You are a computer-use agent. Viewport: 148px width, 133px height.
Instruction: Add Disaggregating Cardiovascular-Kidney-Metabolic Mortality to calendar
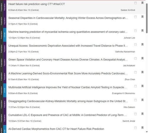point(136,100)
